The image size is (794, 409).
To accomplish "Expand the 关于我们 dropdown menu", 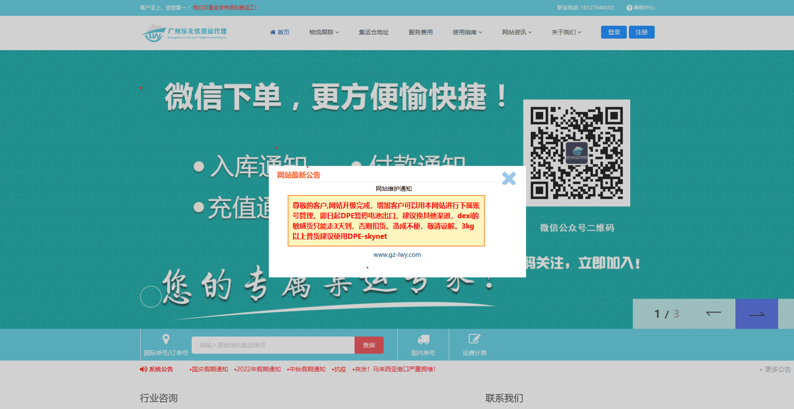I will point(566,32).
